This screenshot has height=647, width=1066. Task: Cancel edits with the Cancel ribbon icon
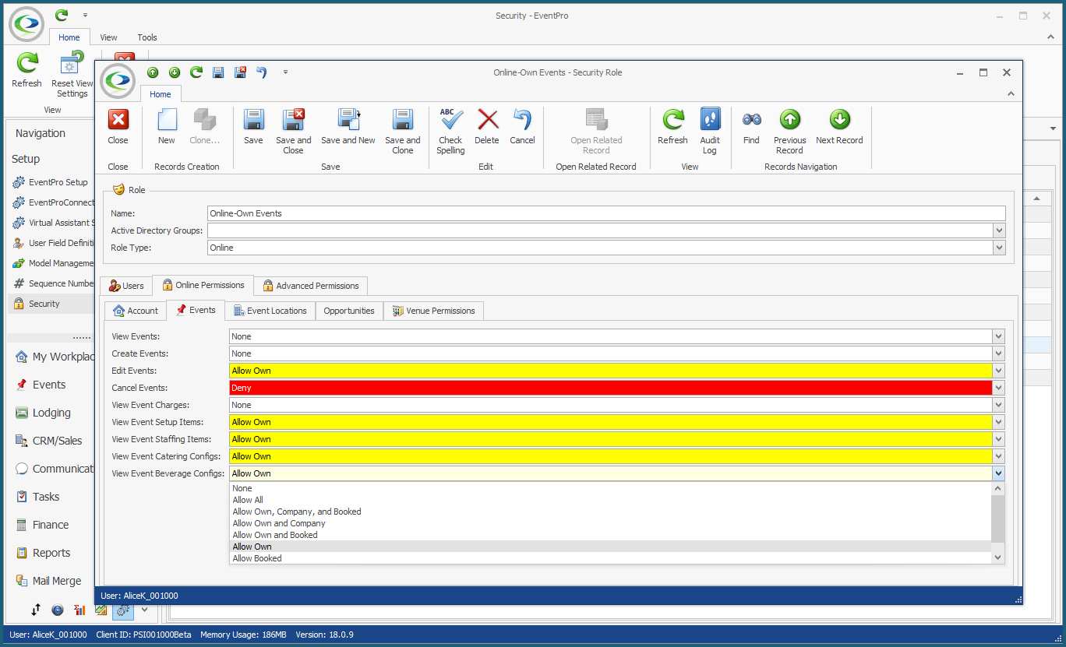tap(522, 127)
